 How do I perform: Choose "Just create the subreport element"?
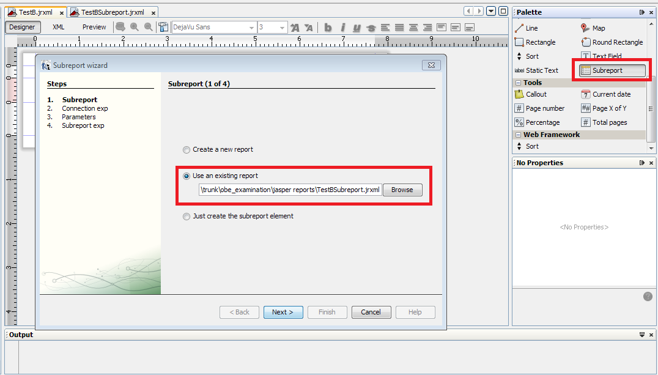click(x=187, y=216)
